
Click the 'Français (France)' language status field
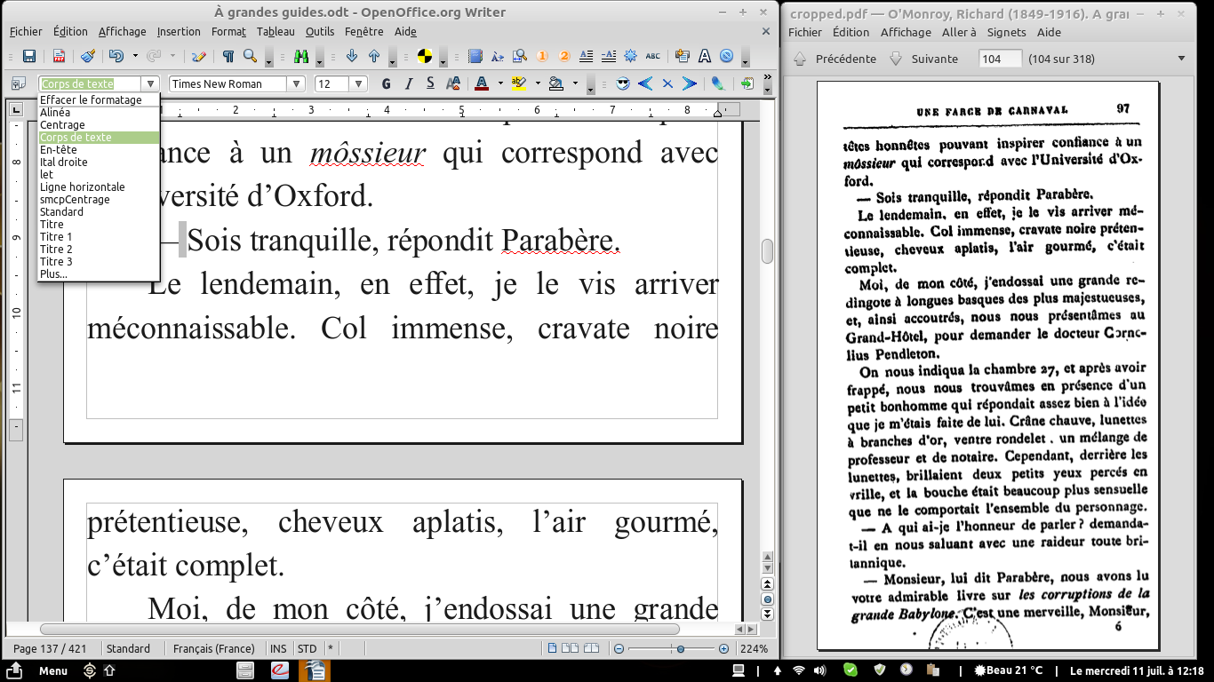pos(213,648)
